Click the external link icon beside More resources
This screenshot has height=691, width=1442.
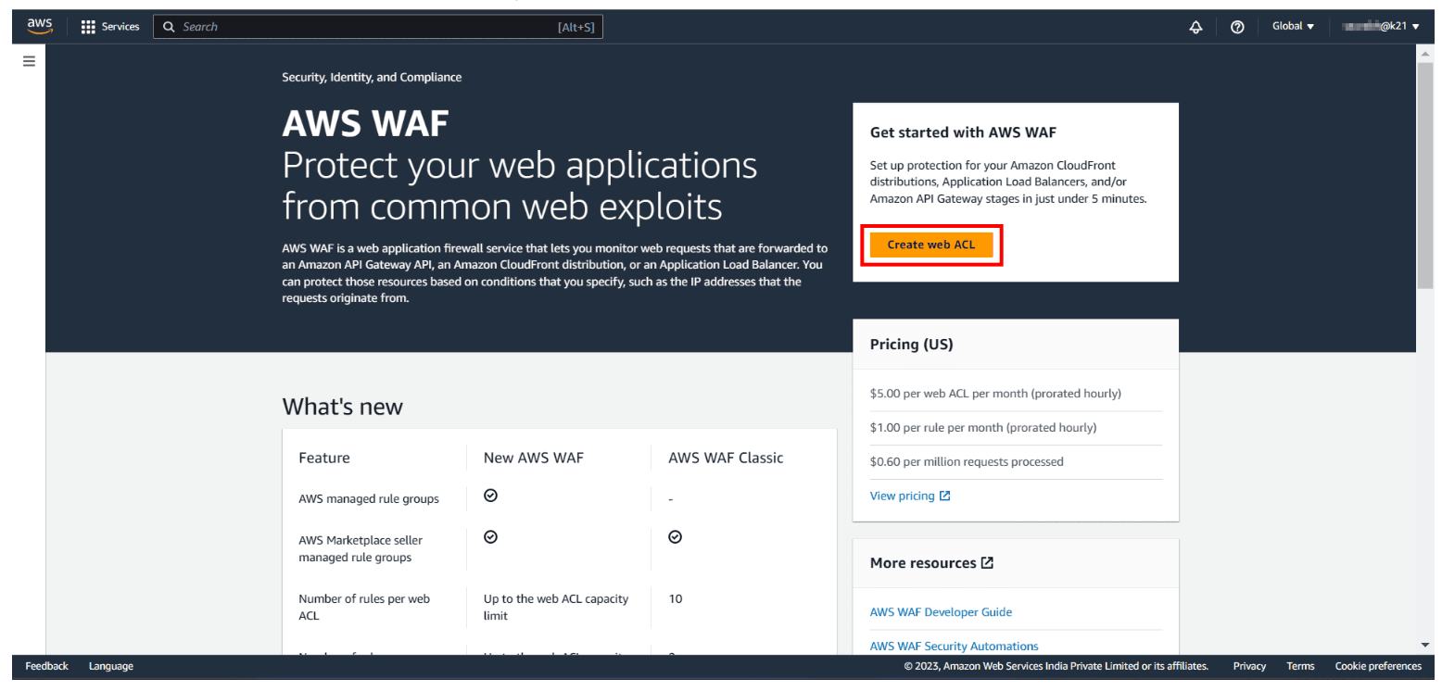[x=987, y=562]
